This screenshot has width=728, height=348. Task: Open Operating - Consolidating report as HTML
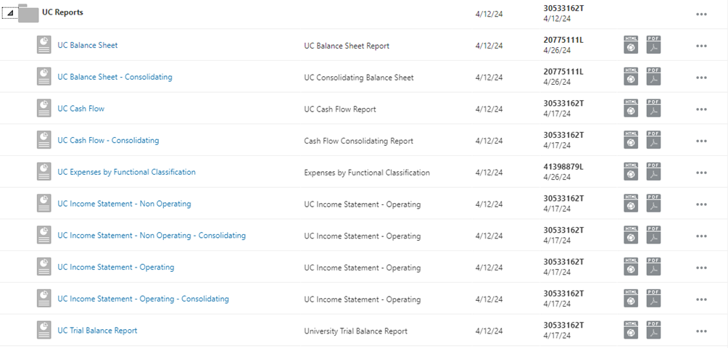click(x=631, y=299)
